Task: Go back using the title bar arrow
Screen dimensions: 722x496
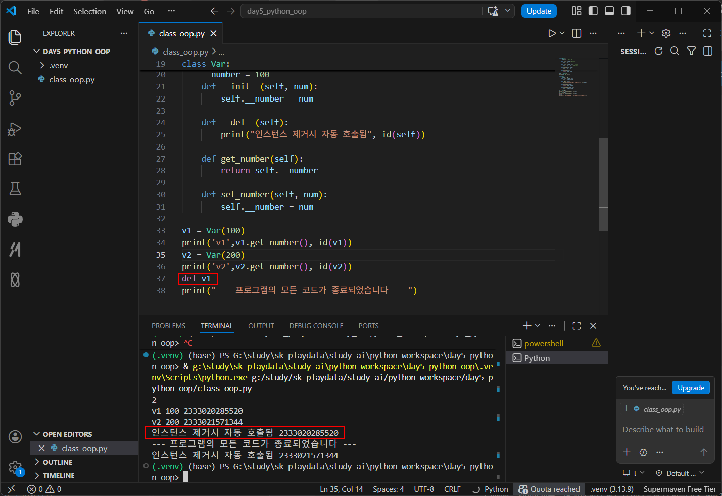Action: pyautogui.click(x=214, y=11)
